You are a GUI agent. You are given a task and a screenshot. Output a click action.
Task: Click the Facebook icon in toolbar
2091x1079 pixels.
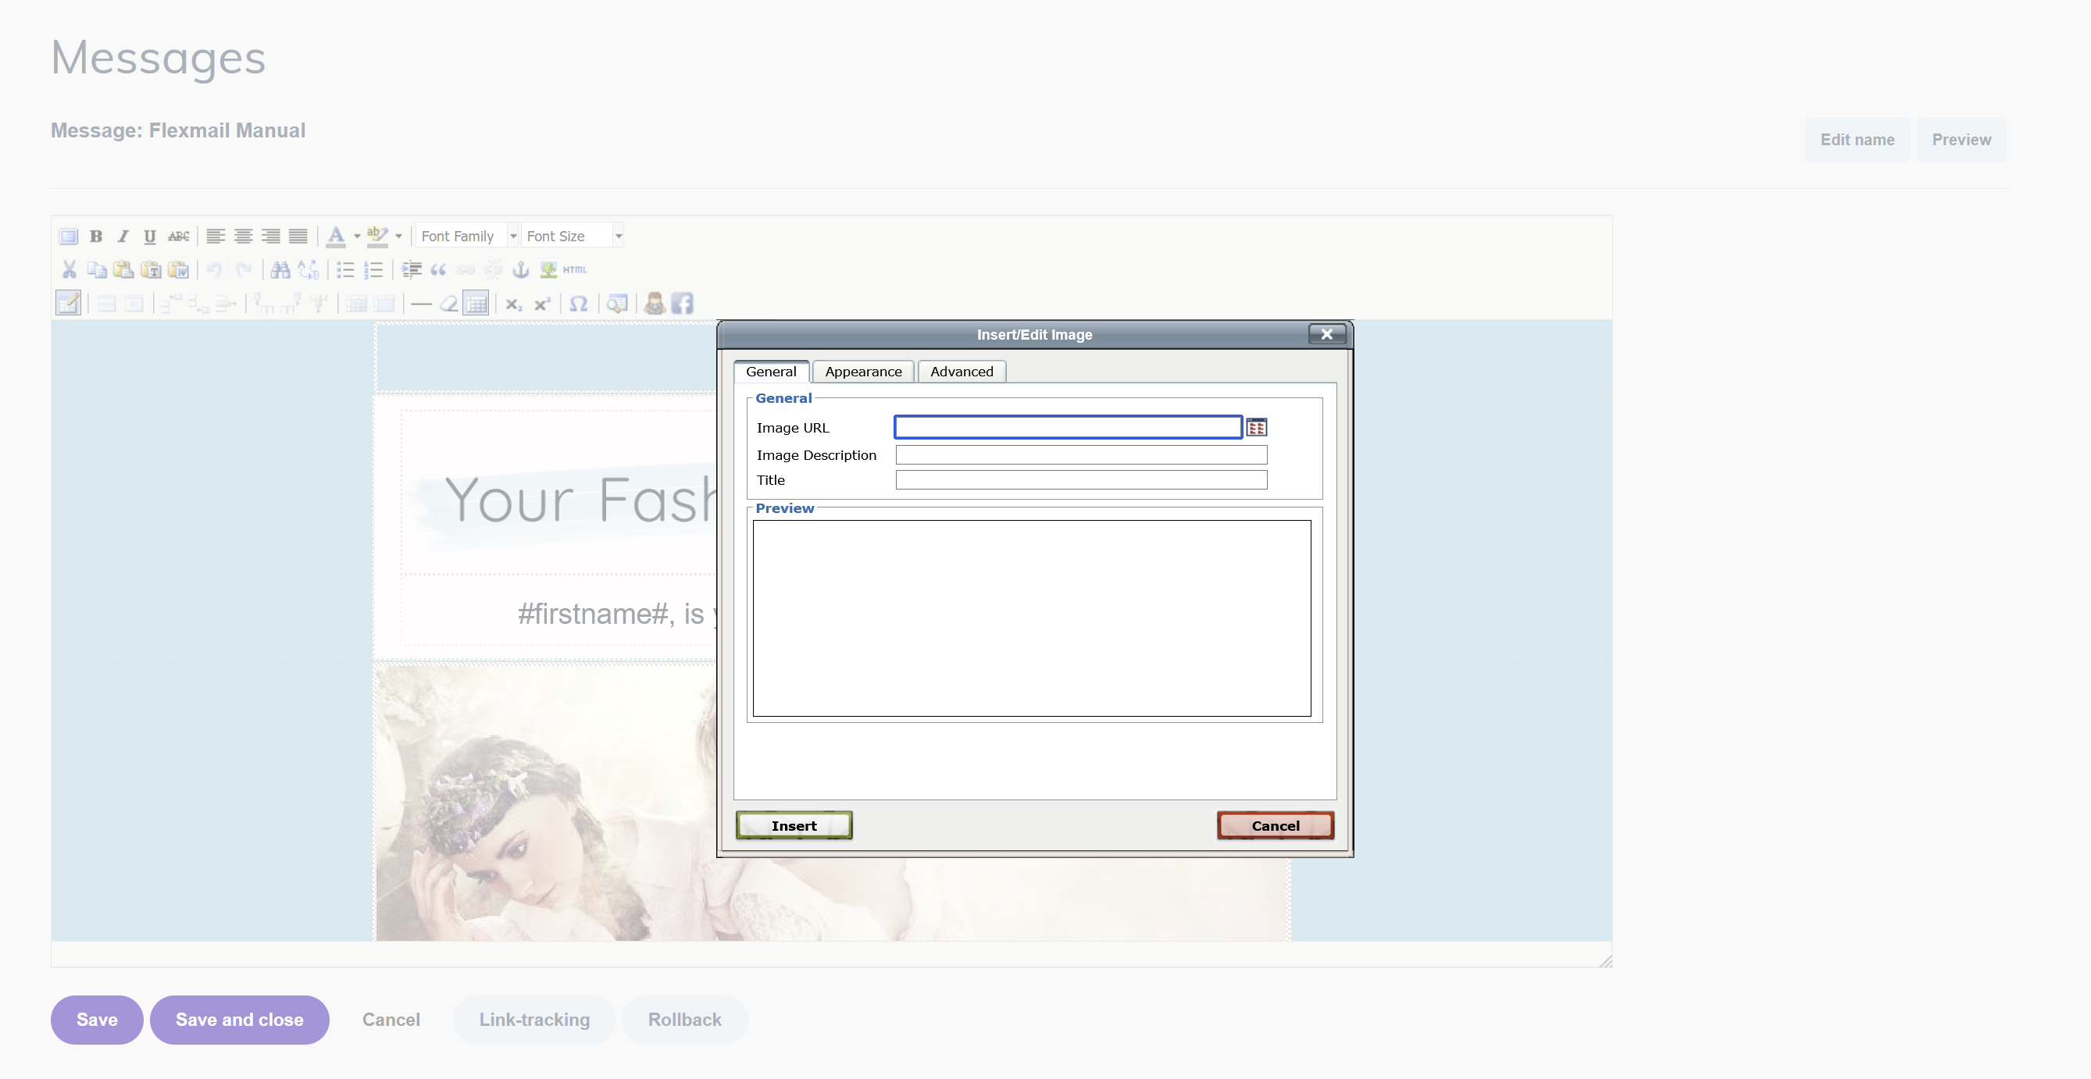click(x=683, y=304)
